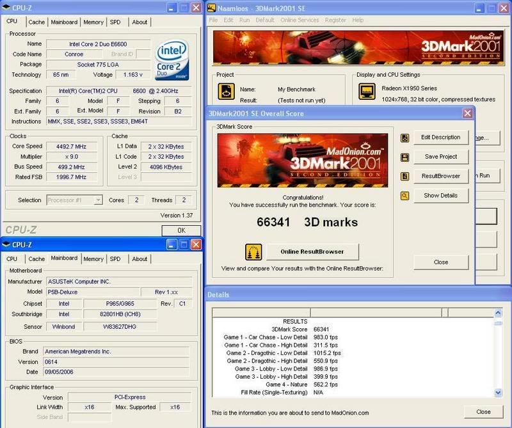
Task: Click Details list scrollbar down arrow
Action: [498, 392]
